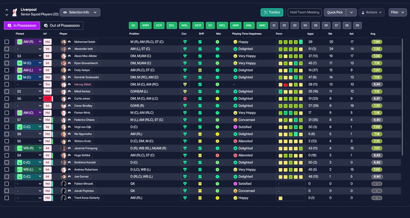Viewport: 410px width, 218px height.
Task: Click Hugo Ekitiké's red morale icon
Action: (x=217, y=155)
